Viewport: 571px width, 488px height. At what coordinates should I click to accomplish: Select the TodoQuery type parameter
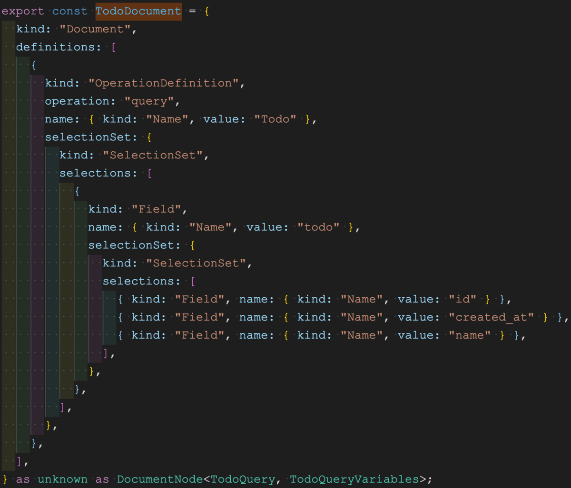(x=243, y=479)
